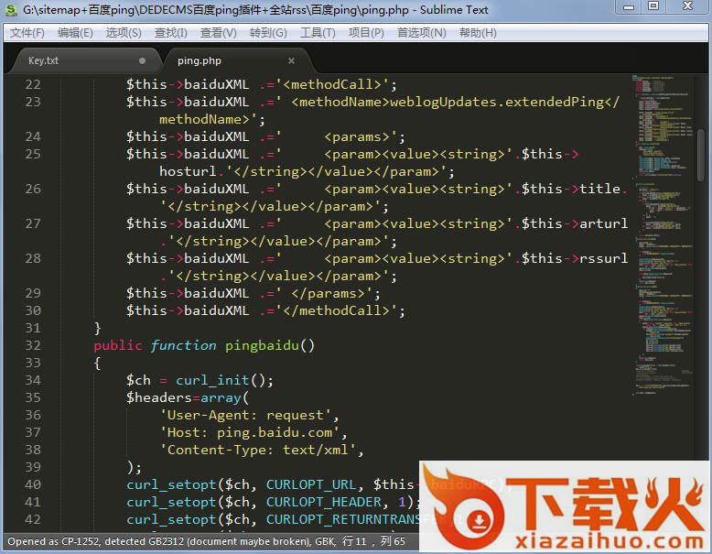The width and height of the screenshot is (712, 554).
Task: Open the 查看(V) menu
Action: pos(219,33)
